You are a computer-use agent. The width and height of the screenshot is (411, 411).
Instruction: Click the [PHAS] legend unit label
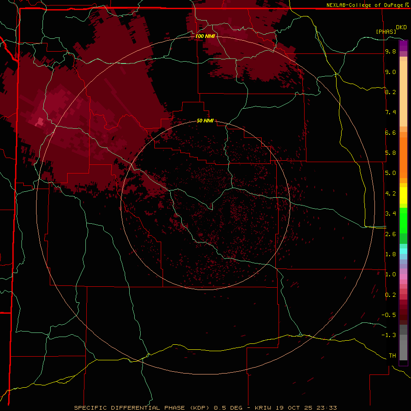pos(386,32)
